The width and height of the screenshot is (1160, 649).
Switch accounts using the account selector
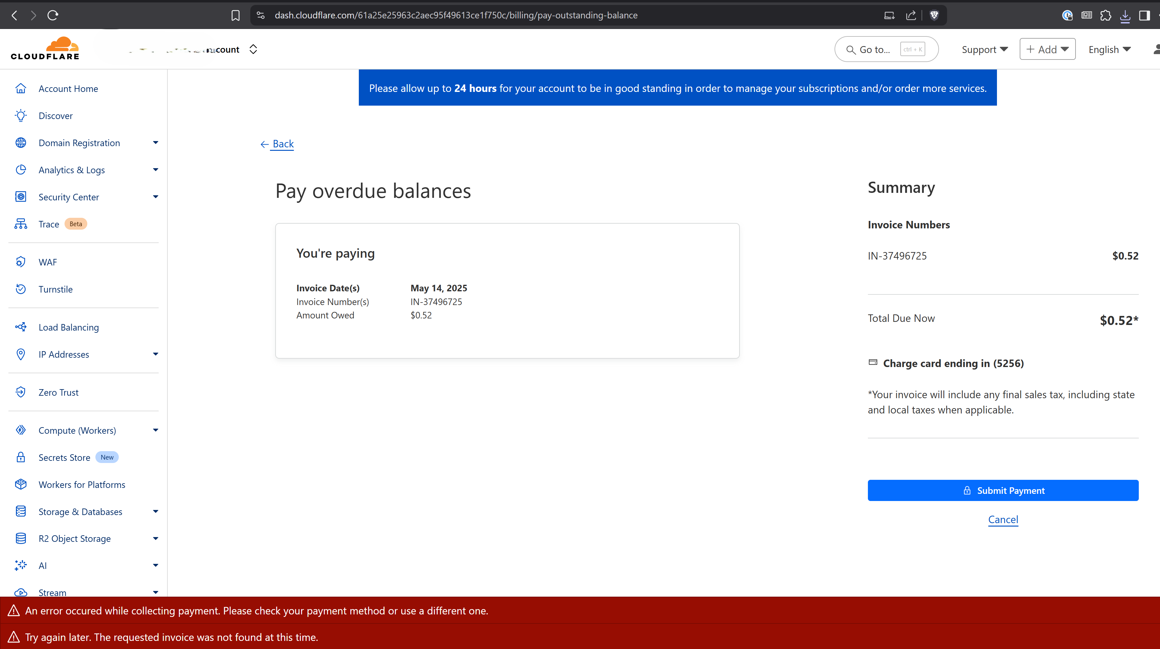tap(253, 49)
